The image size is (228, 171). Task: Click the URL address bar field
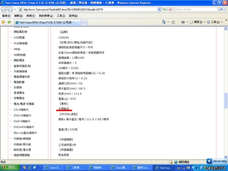click(88, 10)
